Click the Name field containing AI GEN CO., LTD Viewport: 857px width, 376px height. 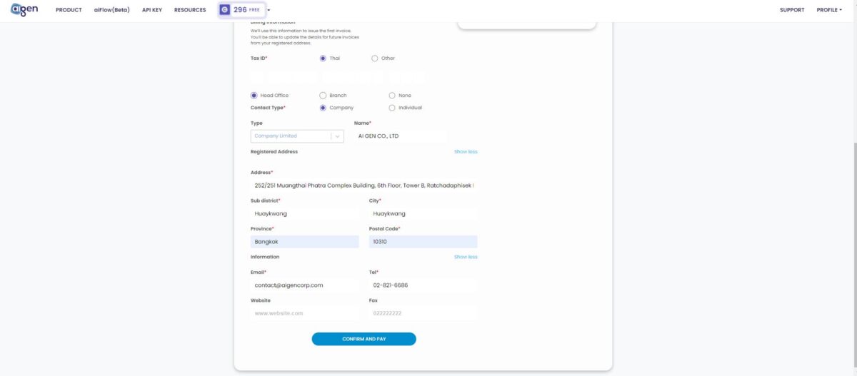pos(401,136)
